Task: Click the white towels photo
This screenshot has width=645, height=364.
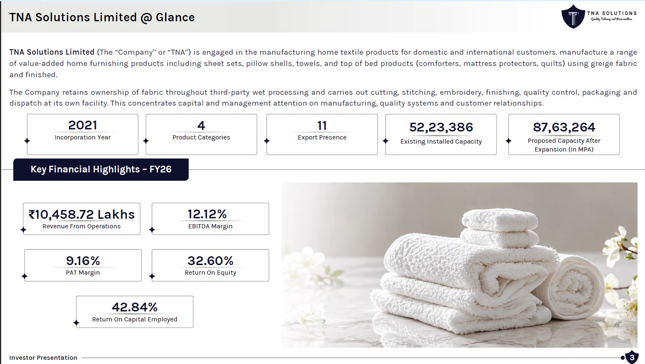Action: pos(459,265)
